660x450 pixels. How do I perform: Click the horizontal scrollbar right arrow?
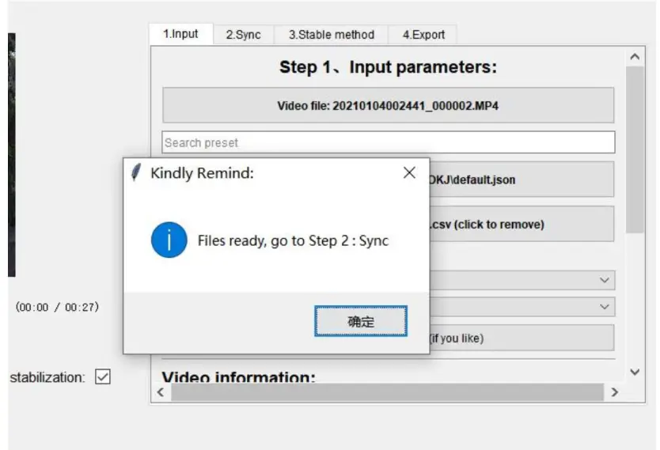[614, 392]
